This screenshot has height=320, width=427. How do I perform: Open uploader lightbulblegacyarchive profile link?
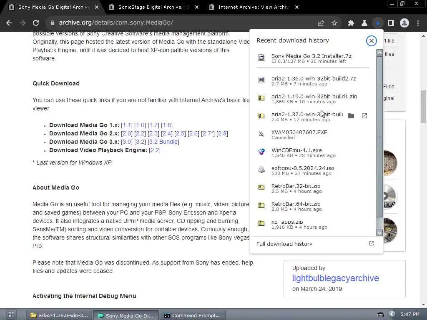point(336,278)
